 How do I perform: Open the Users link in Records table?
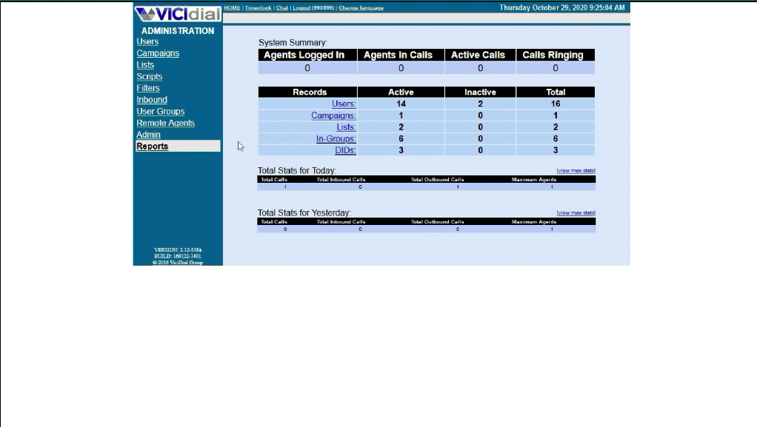click(344, 104)
